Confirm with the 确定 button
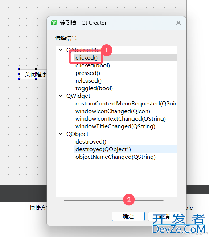Image resolution: width=209 pixels, height=237 pixels. tap(128, 216)
